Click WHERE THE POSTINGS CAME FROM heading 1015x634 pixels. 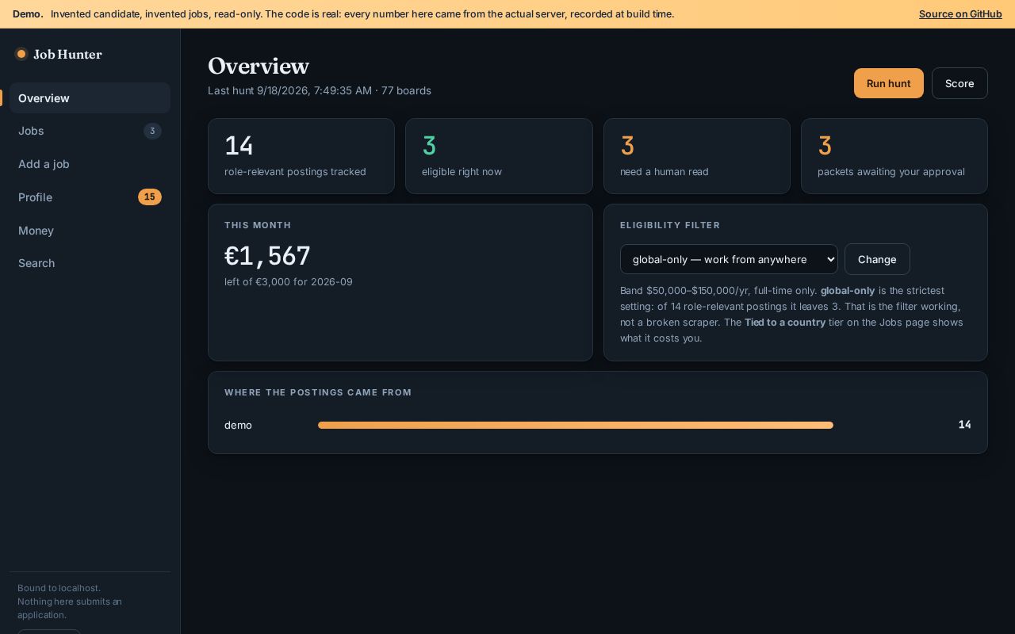pyautogui.click(x=318, y=392)
